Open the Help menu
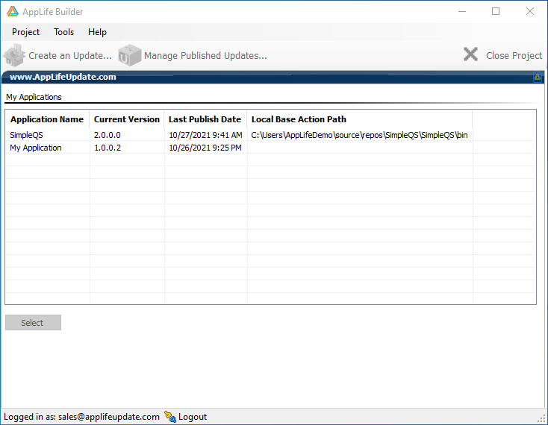This screenshot has height=425, width=548. point(97,32)
